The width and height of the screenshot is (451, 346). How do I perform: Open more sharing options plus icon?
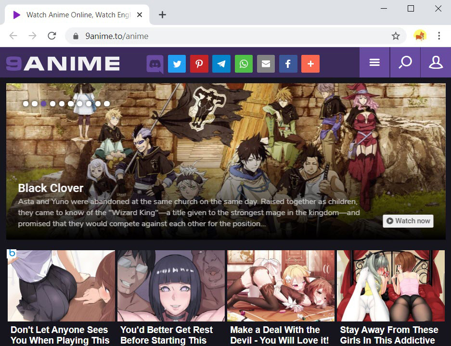coord(310,64)
